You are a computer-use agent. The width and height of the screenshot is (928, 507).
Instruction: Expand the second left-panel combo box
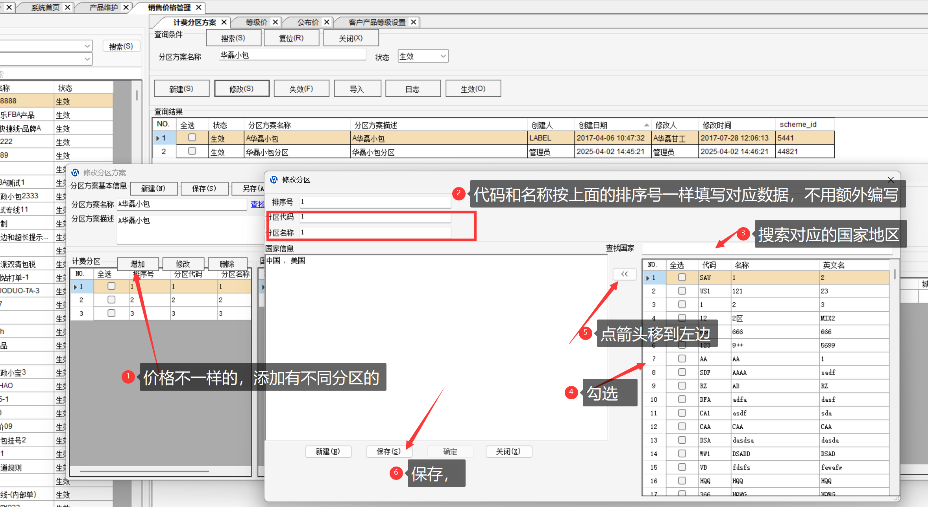click(x=87, y=59)
